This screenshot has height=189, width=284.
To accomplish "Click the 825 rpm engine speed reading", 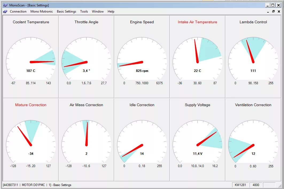I will click(142, 71).
